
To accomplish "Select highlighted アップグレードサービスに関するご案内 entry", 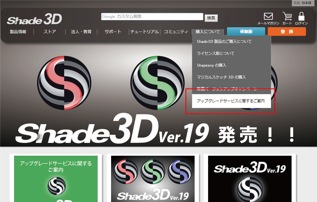I will point(231,101).
